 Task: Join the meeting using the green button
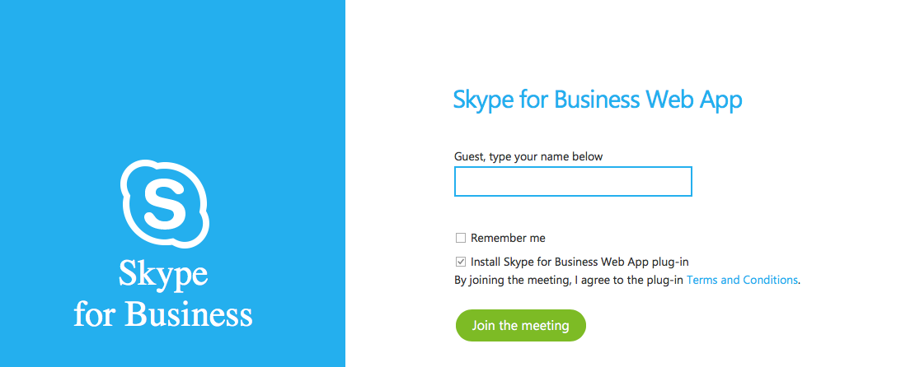coord(520,325)
